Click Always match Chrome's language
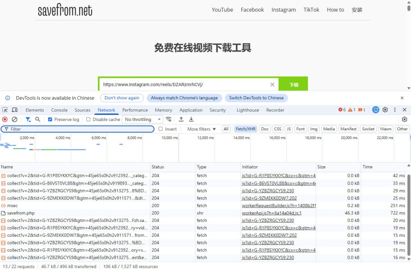The height and width of the screenshot is (270, 411). 184,98
